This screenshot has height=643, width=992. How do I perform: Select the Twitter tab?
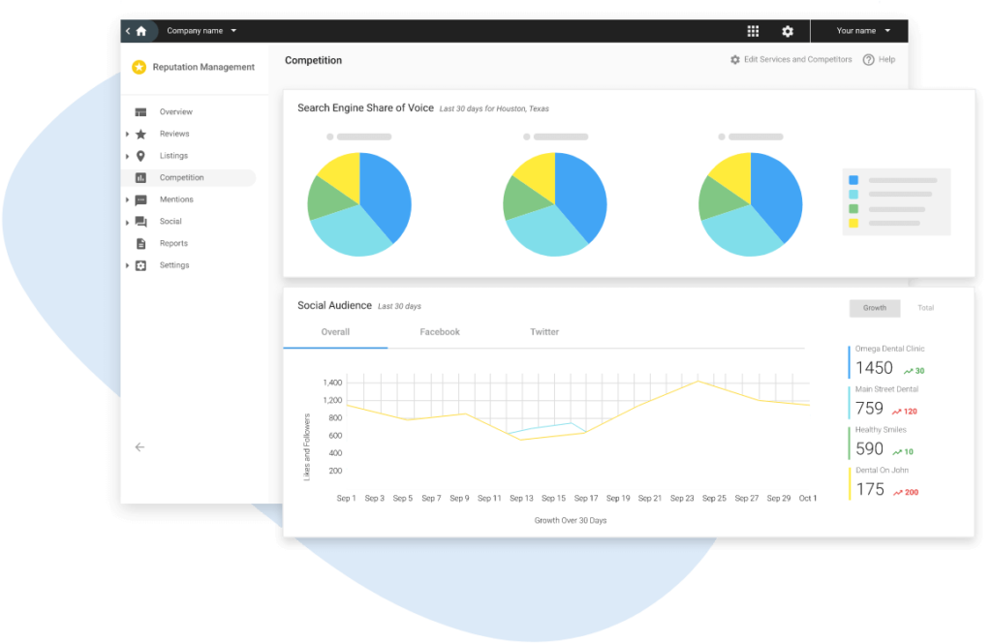pyautogui.click(x=544, y=332)
